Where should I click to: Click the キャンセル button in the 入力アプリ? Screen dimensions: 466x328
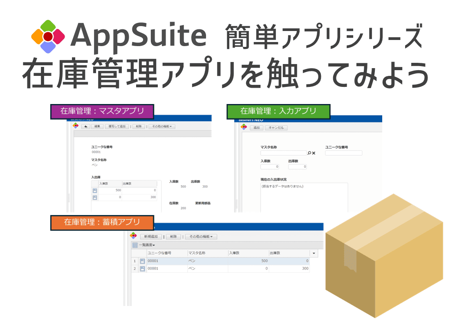277,127
